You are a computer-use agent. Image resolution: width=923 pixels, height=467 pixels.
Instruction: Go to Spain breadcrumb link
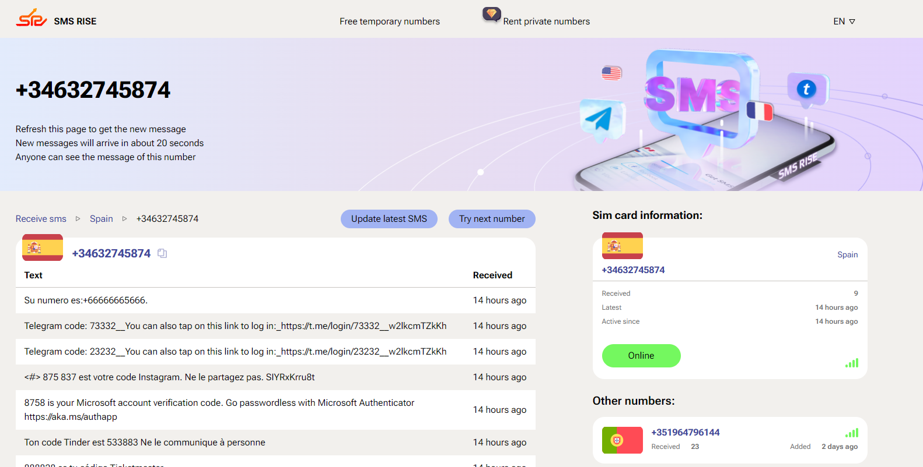pyautogui.click(x=102, y=219)
